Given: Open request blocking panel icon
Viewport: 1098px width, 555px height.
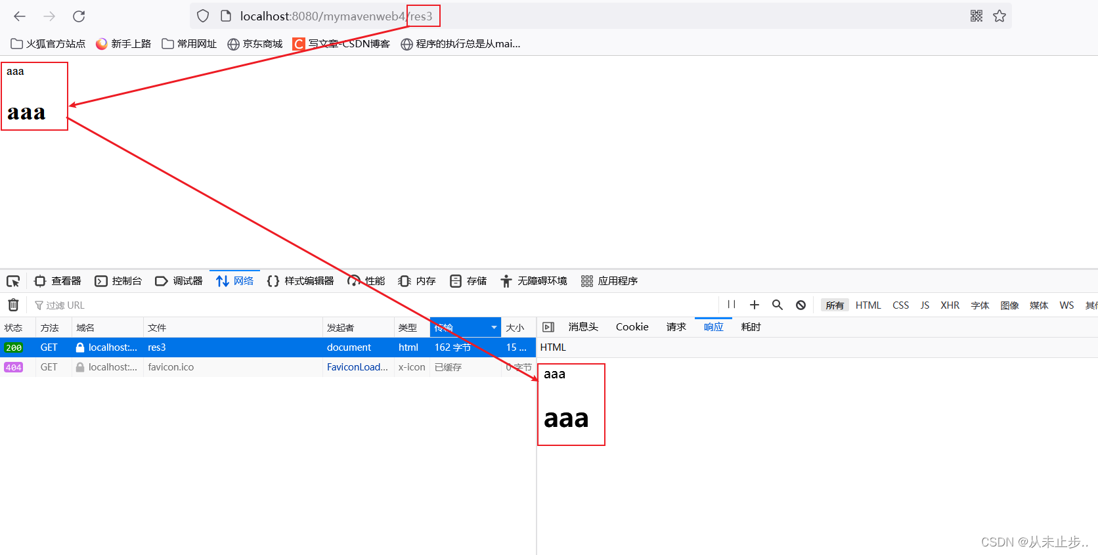Looking at the screenshot, I should coord(801,305).
